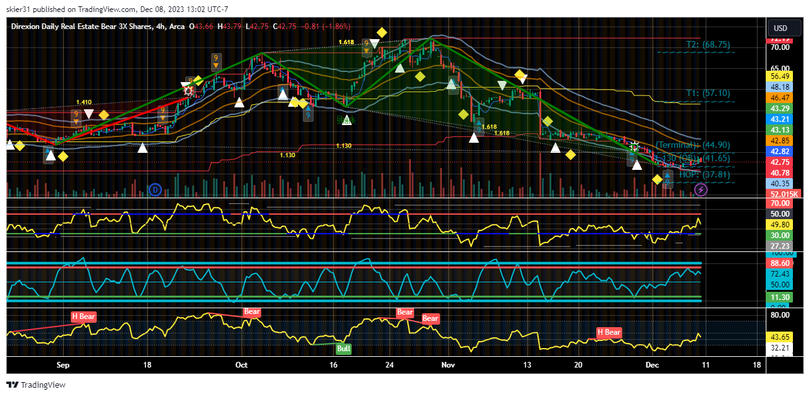Click the T1: (57.10) target label
The image size is (810, 396).
point(708,93)
